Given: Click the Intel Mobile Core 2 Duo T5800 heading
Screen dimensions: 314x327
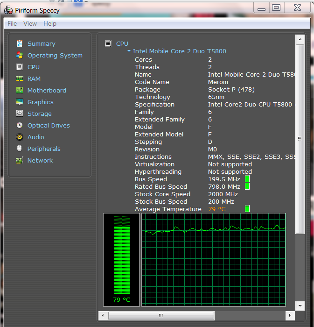Looking at the screenshot, I should tap(180, 51).
